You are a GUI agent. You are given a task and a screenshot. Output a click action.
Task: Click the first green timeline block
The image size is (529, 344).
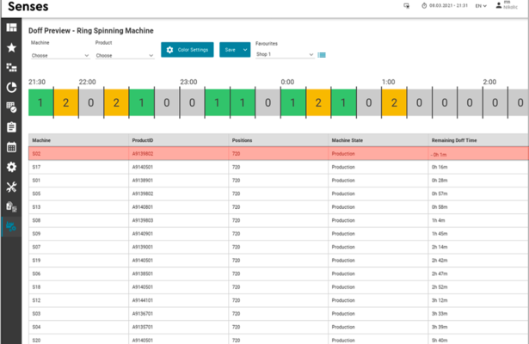tap(40, 103)
